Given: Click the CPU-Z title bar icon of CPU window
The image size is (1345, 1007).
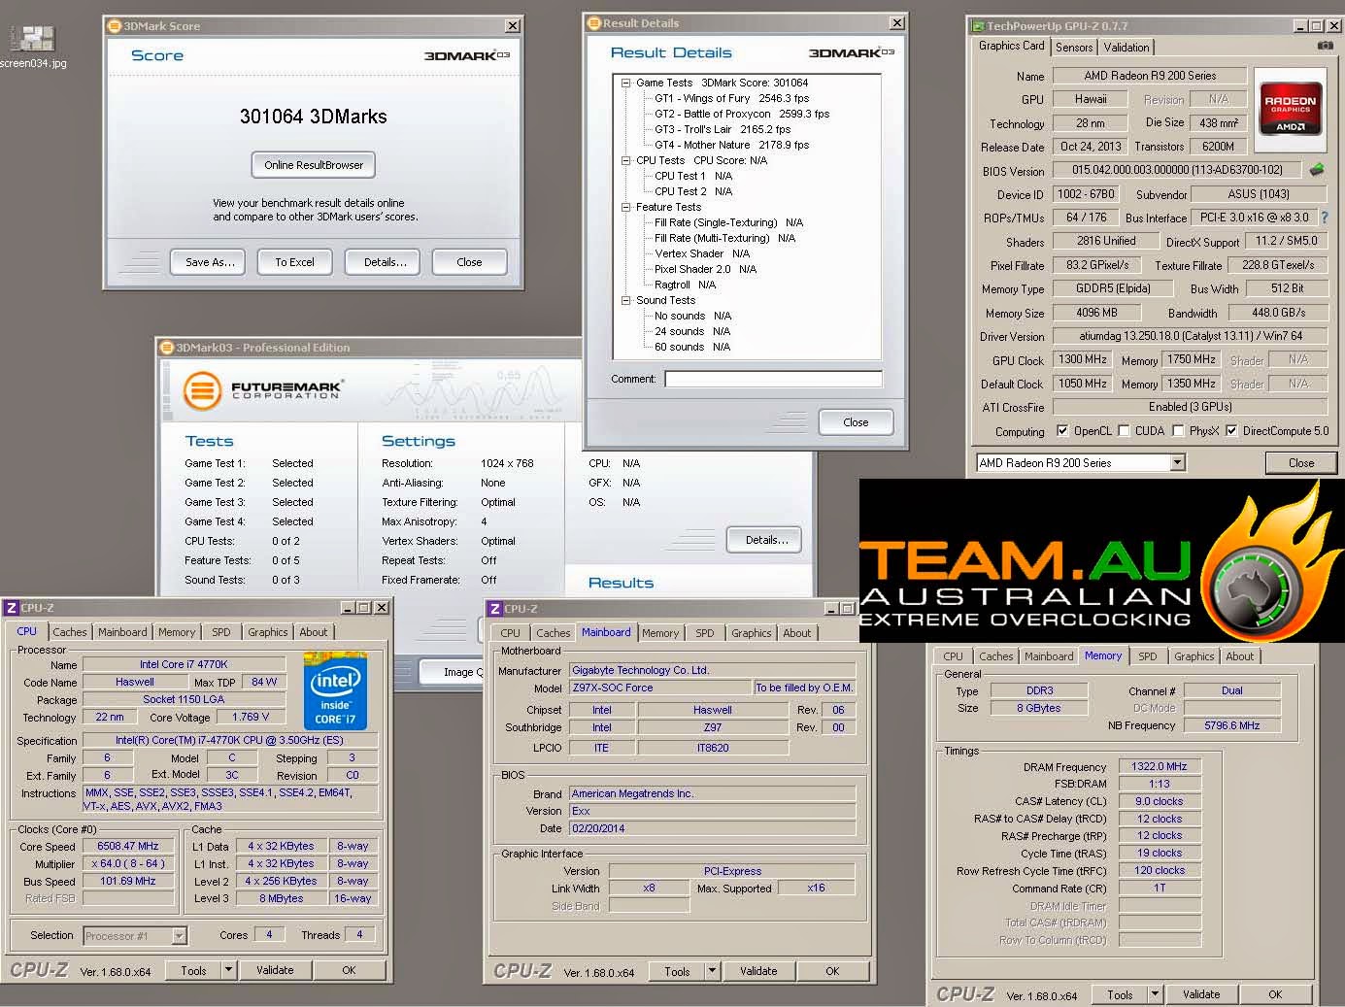Looking at the screenshot, I should coord(12,608).
